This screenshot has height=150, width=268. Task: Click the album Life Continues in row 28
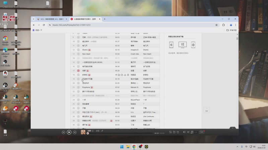[149, 116]
